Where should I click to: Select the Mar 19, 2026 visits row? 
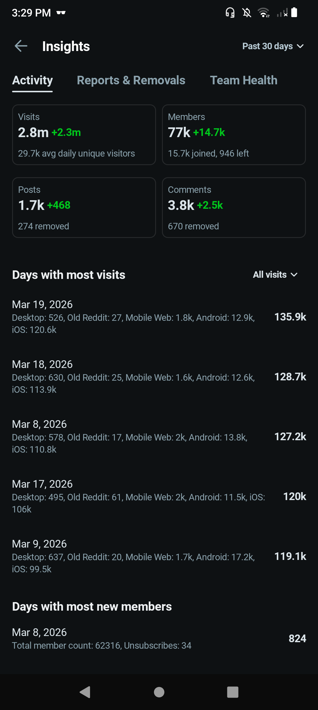click(x=159, y=317)
